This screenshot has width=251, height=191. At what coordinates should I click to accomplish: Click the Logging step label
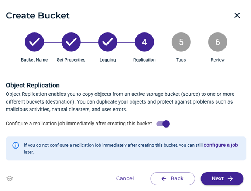tap(107, 60)
